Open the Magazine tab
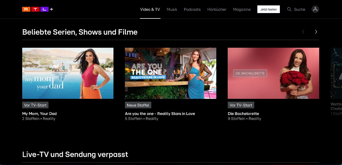Image resolution: width=342 pixels, height=165 pixels. click(242, 9)
